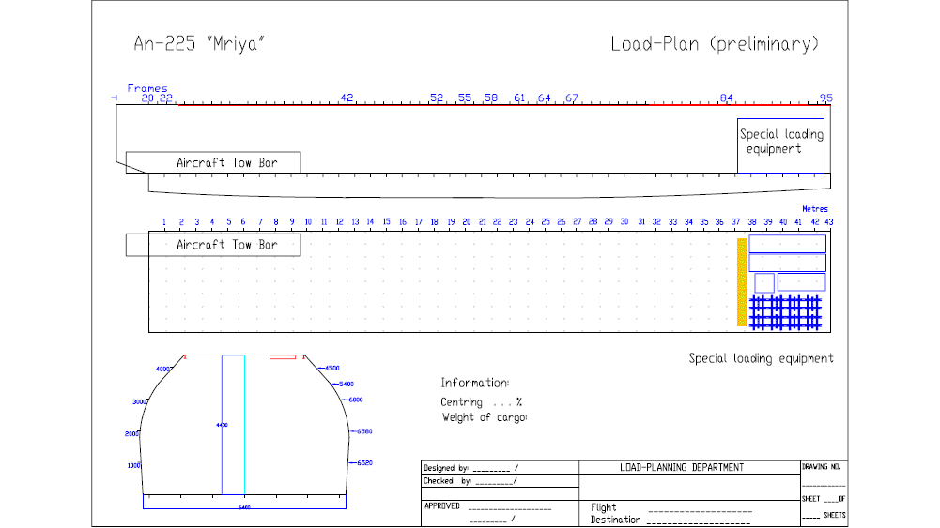This screenshot has height=528, width=940.
Task: Click the blue "Metres" label
Action: point(815,209)
